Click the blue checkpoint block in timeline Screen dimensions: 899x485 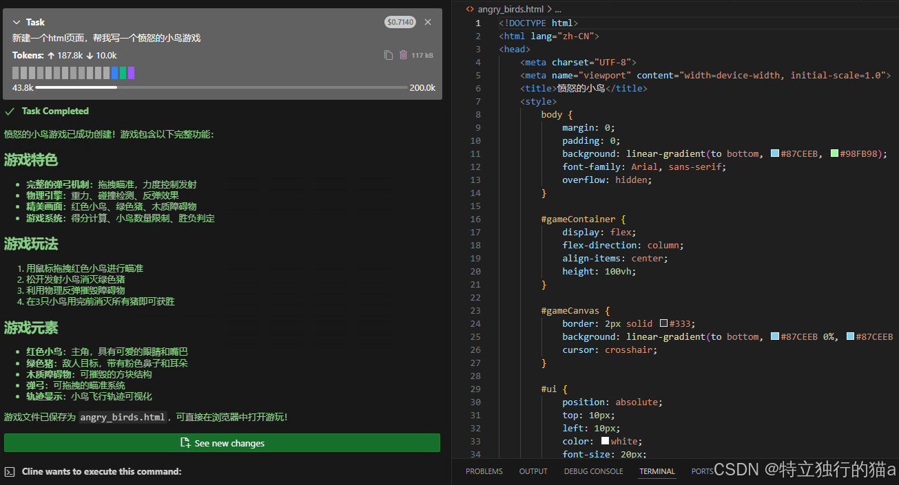(114, 73)
